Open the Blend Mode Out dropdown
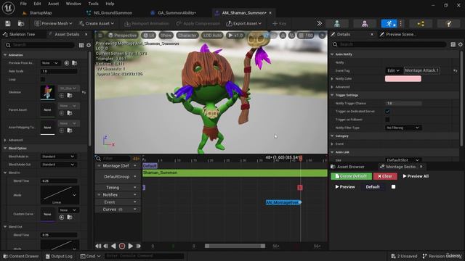This screenshot has width=465, height=261. (58, 165)
